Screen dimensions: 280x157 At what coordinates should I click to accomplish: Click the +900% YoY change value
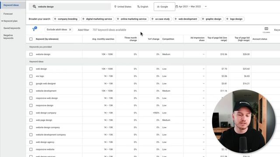(156, 113)
